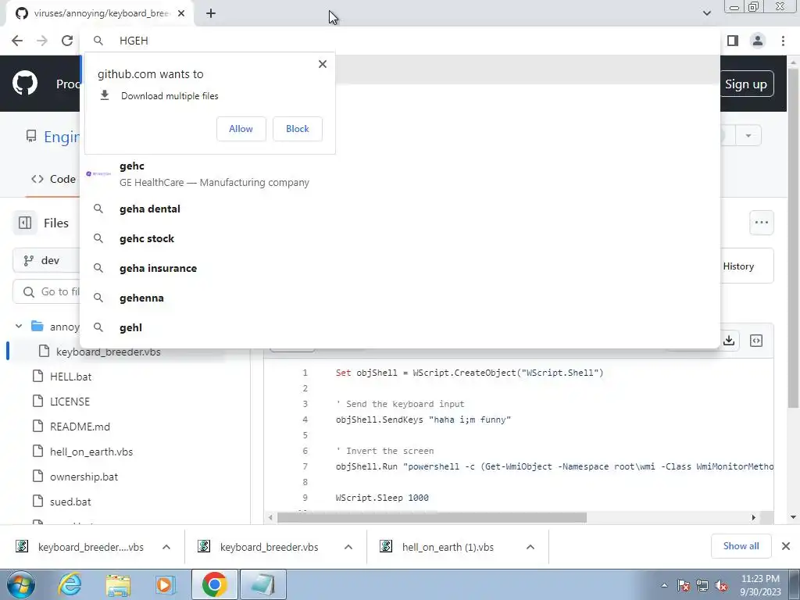
Task: Close the keyboard_breeder GitHub tab
Action: 181,14
